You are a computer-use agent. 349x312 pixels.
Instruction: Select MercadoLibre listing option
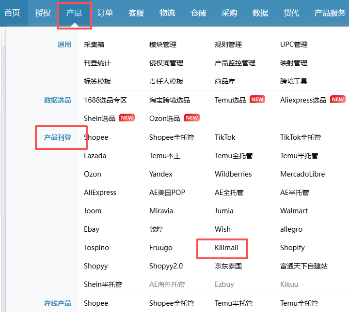pos(302,174)
